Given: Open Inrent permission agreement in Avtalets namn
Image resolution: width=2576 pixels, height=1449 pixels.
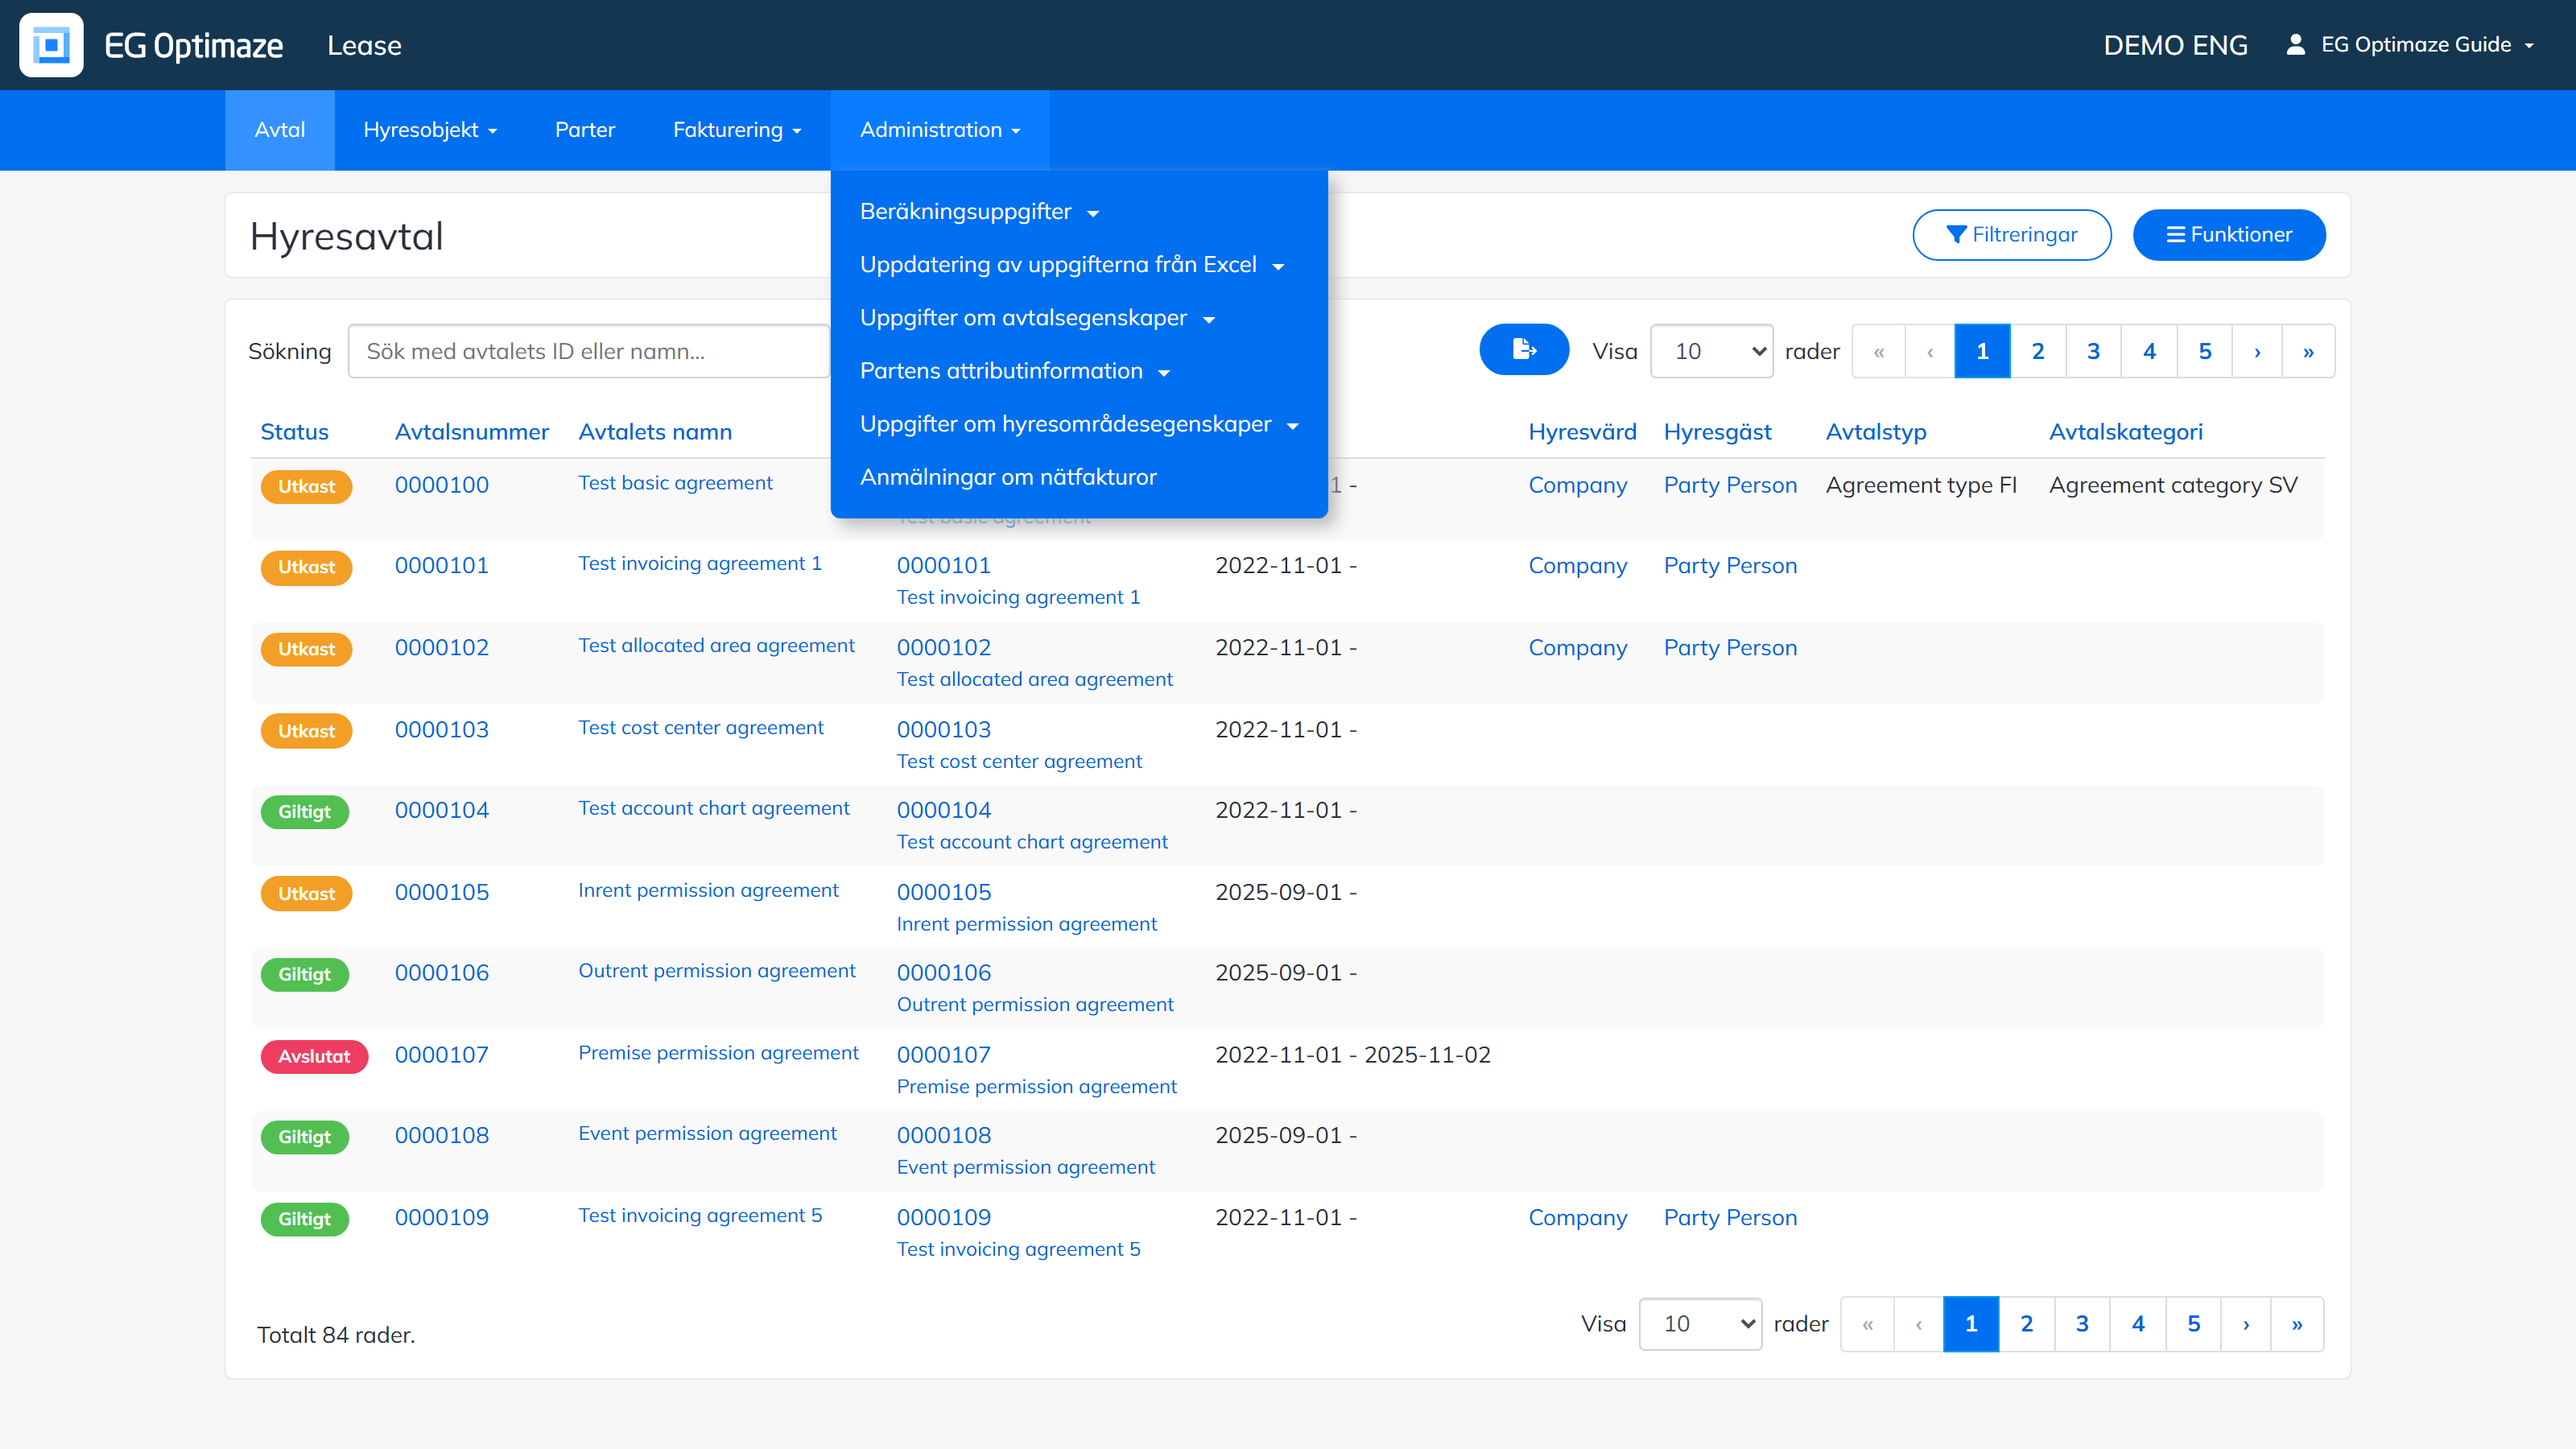Looking at the screenshot, I should (708, 891).
